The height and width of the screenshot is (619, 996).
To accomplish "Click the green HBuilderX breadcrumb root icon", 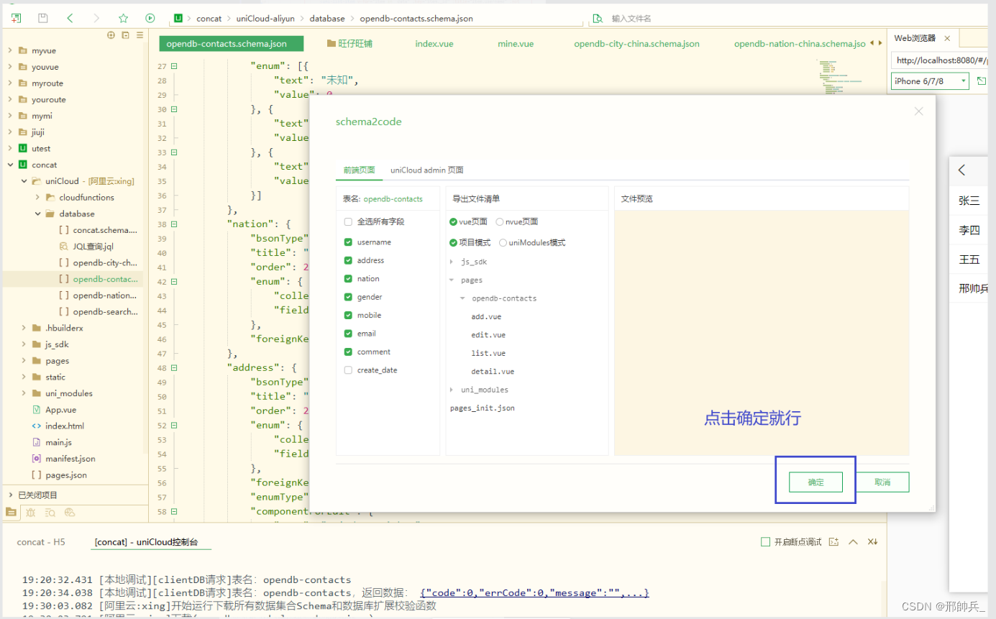I will coord(178,18).
